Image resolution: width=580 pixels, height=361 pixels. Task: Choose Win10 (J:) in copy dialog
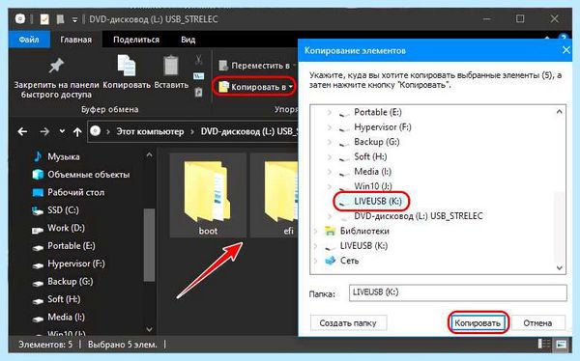click(x=373, y=186)
